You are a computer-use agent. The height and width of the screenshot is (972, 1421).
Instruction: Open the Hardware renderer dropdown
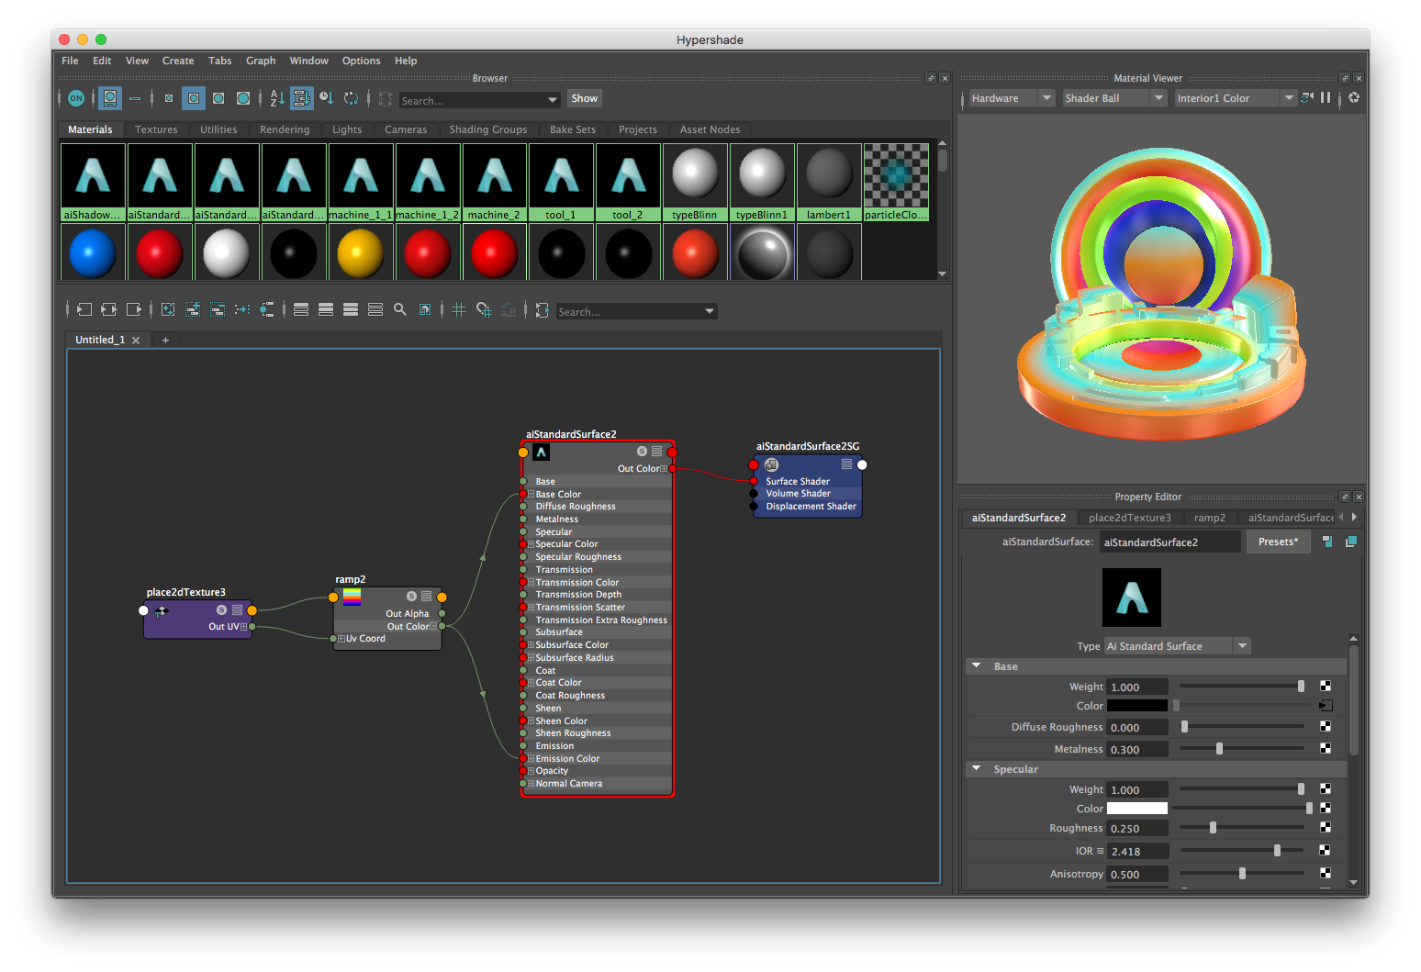click(x=1012, y=98)
